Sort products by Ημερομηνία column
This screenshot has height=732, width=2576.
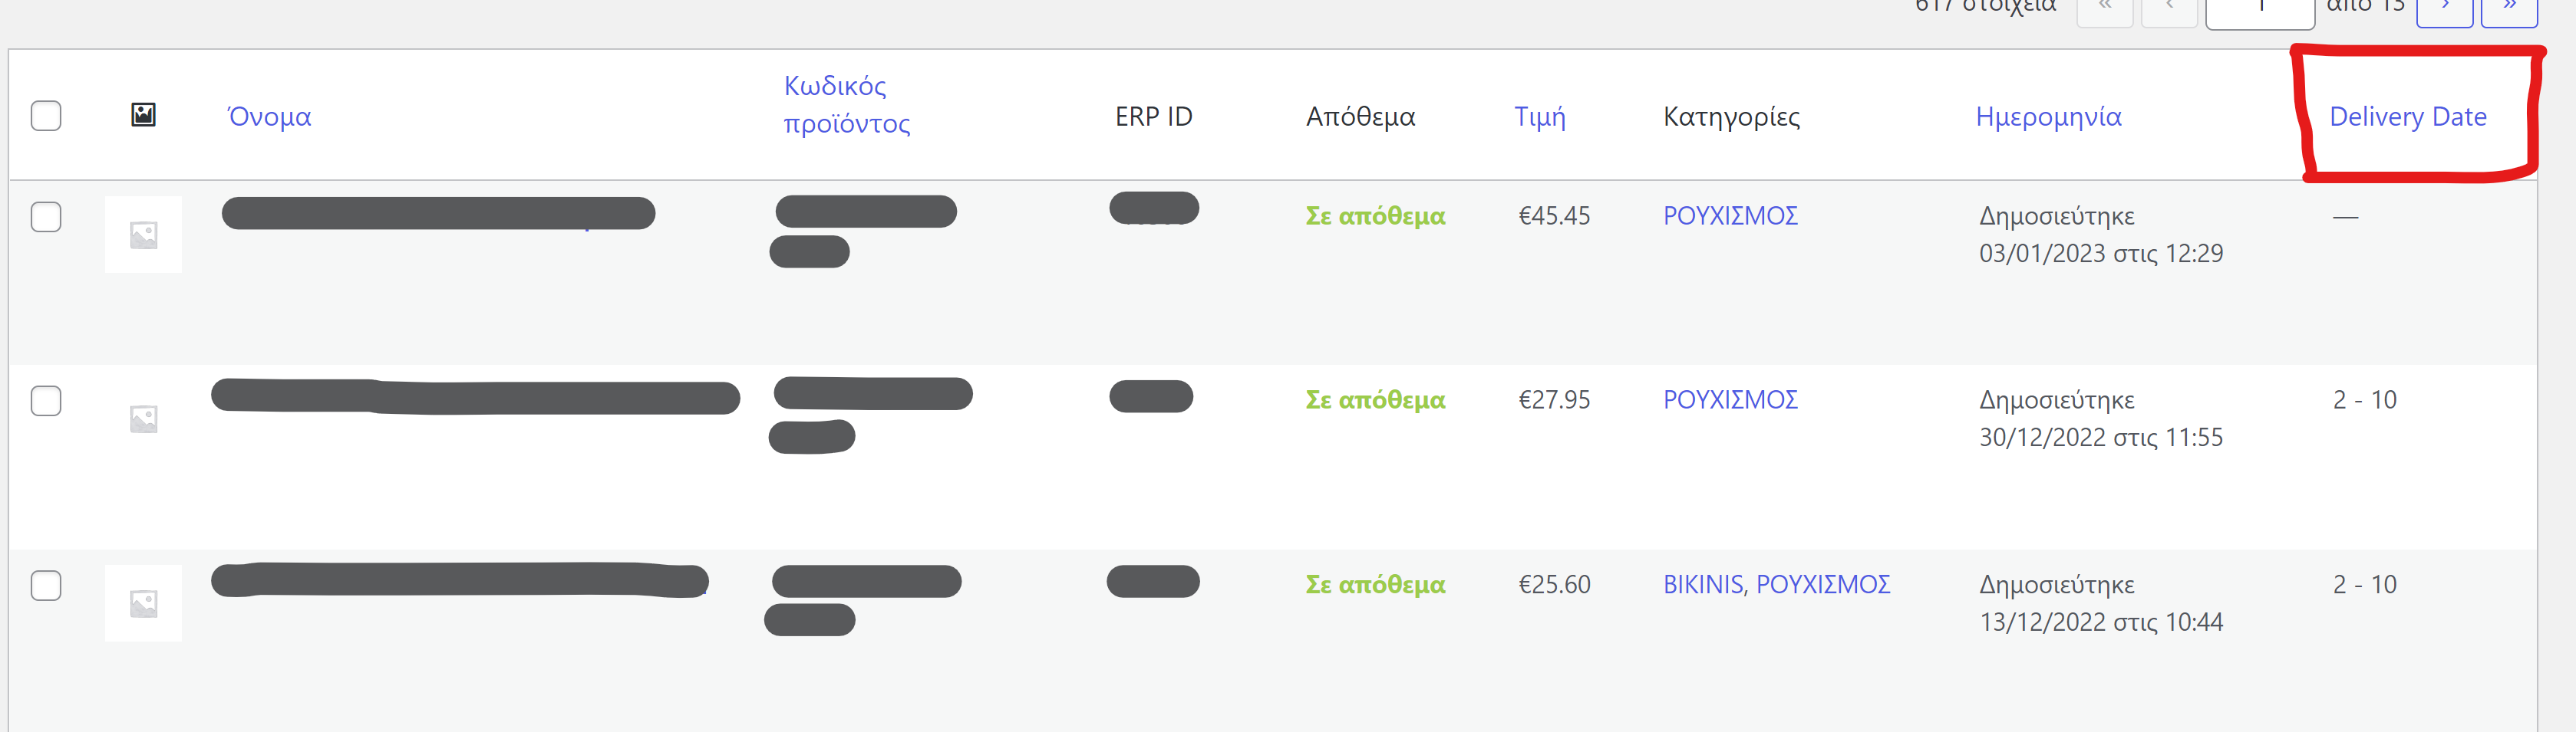2048,117
